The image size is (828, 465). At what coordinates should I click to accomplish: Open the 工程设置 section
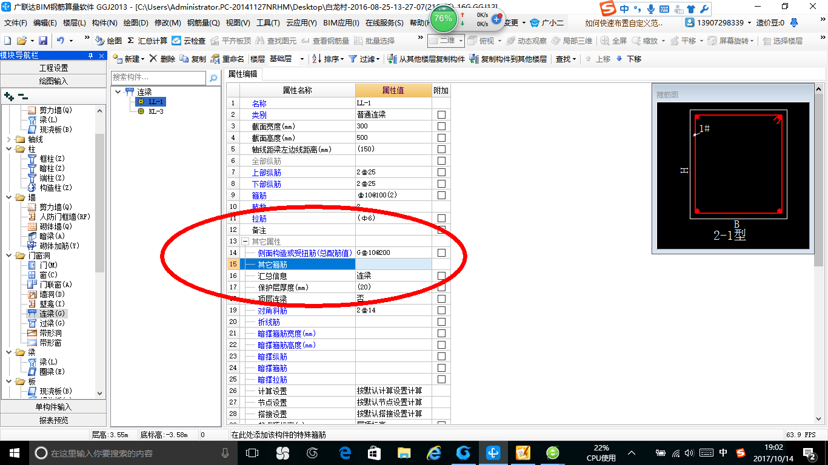(x=53, y=68)
